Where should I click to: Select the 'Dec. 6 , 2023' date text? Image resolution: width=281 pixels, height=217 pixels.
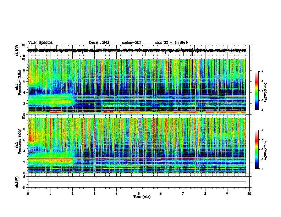[99, 43]
